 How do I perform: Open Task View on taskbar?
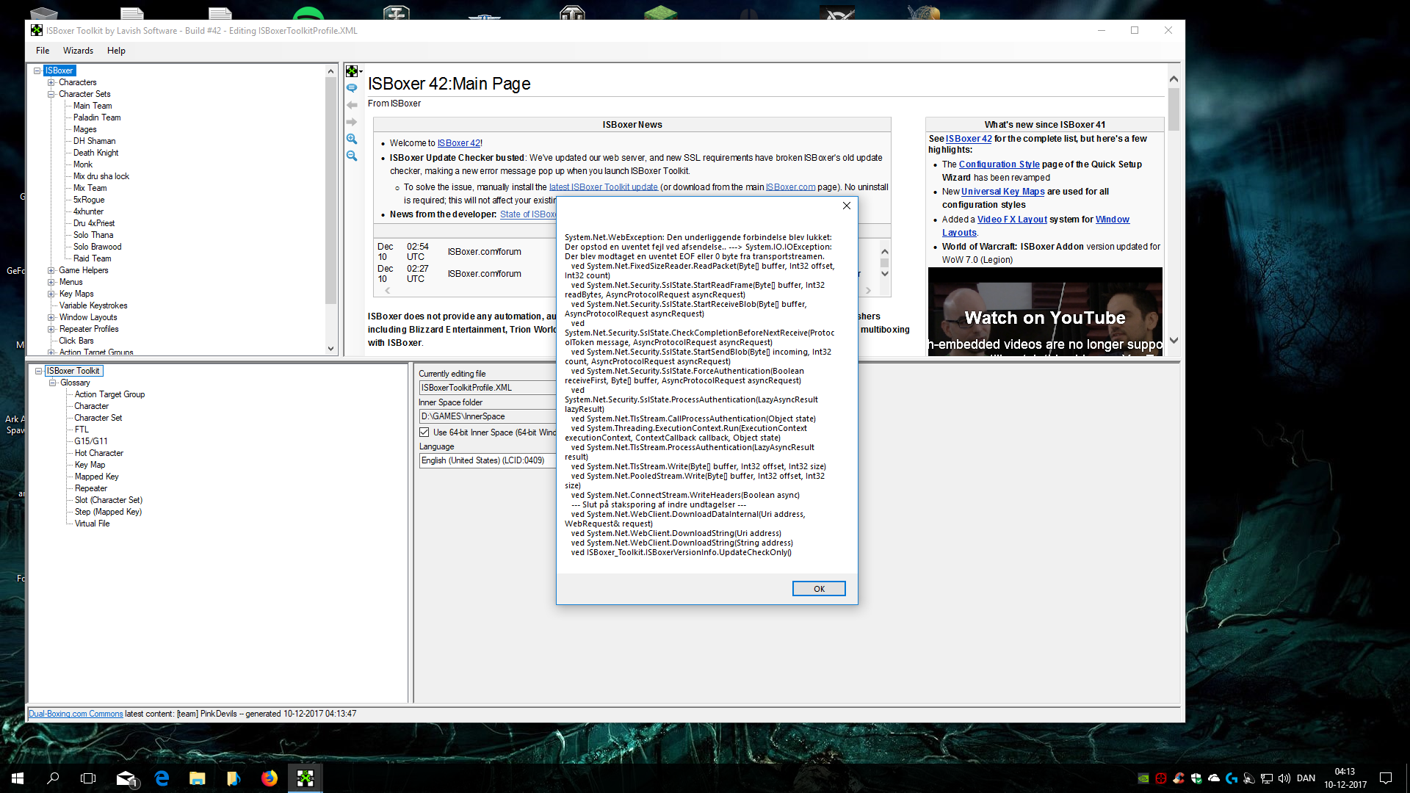tap(88, 778)
